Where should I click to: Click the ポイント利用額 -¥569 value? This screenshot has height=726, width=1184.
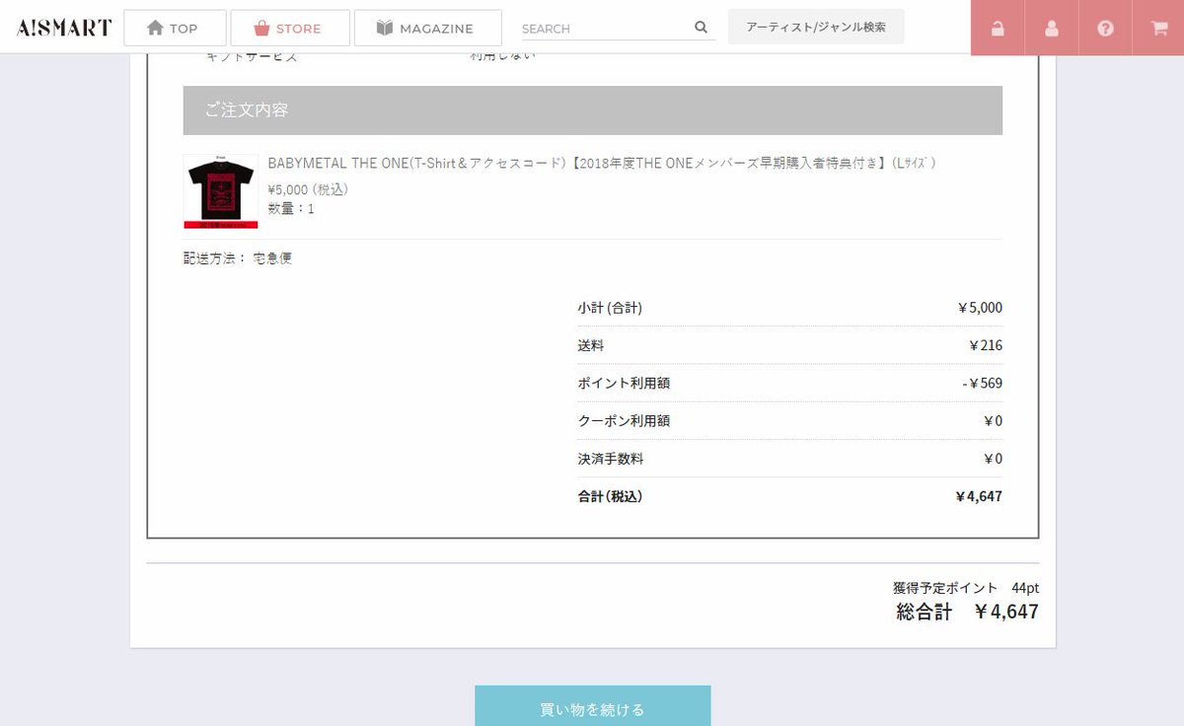tap(982, 383)
